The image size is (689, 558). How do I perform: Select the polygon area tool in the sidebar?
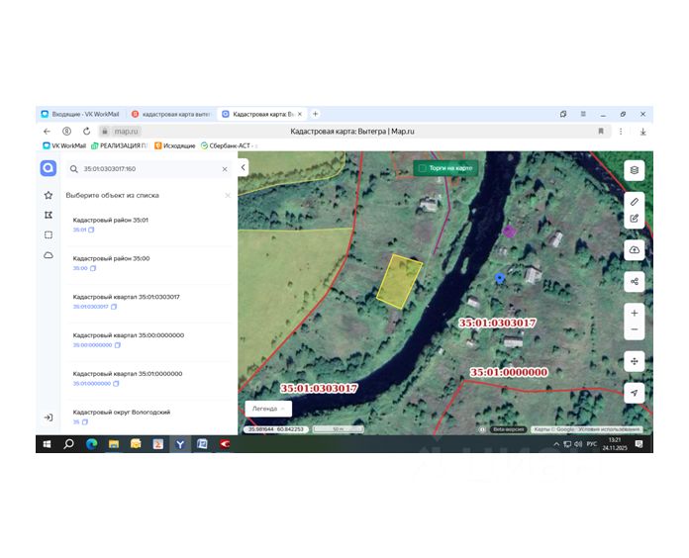coord(49,215)
